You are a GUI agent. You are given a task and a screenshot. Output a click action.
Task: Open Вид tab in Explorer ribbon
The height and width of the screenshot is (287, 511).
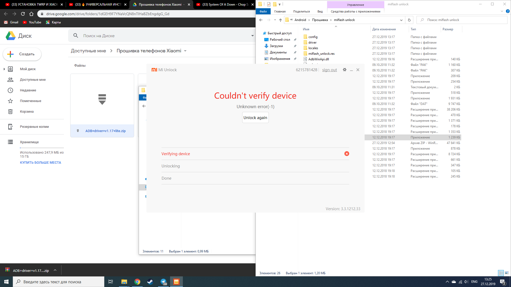click(x=320, y=11)
